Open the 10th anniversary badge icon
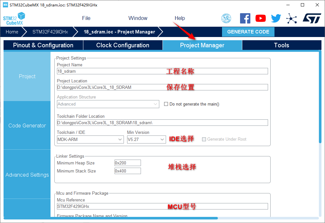Image resolution: width=325 pixels, height=223 pixels. click(x=226, y=18)
